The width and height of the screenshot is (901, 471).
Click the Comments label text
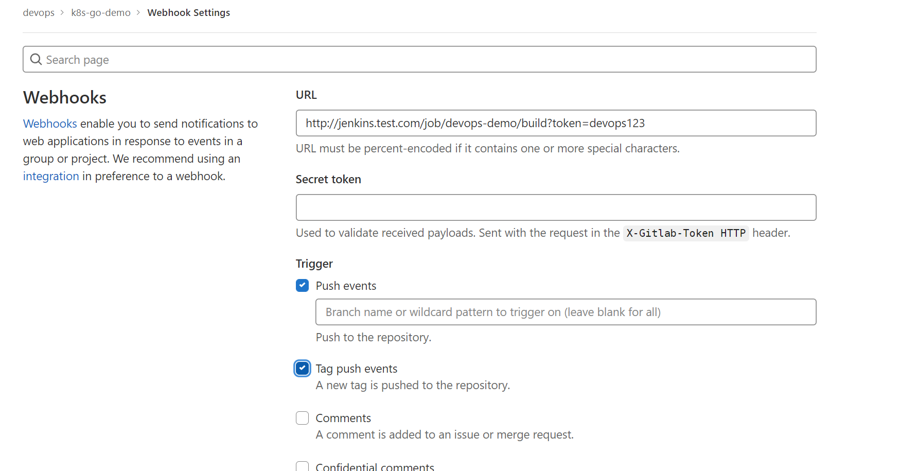click(x=343, y=418)
